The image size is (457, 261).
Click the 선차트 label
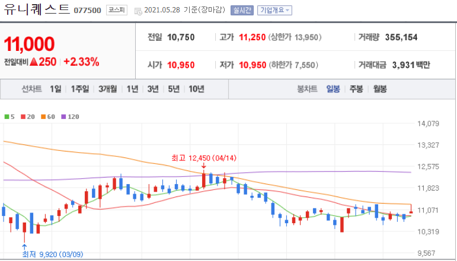click(x=32, y=89)
